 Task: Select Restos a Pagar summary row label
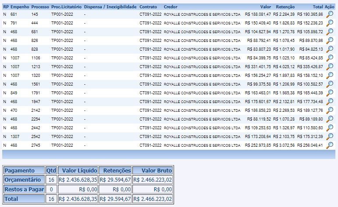point(24,190)
